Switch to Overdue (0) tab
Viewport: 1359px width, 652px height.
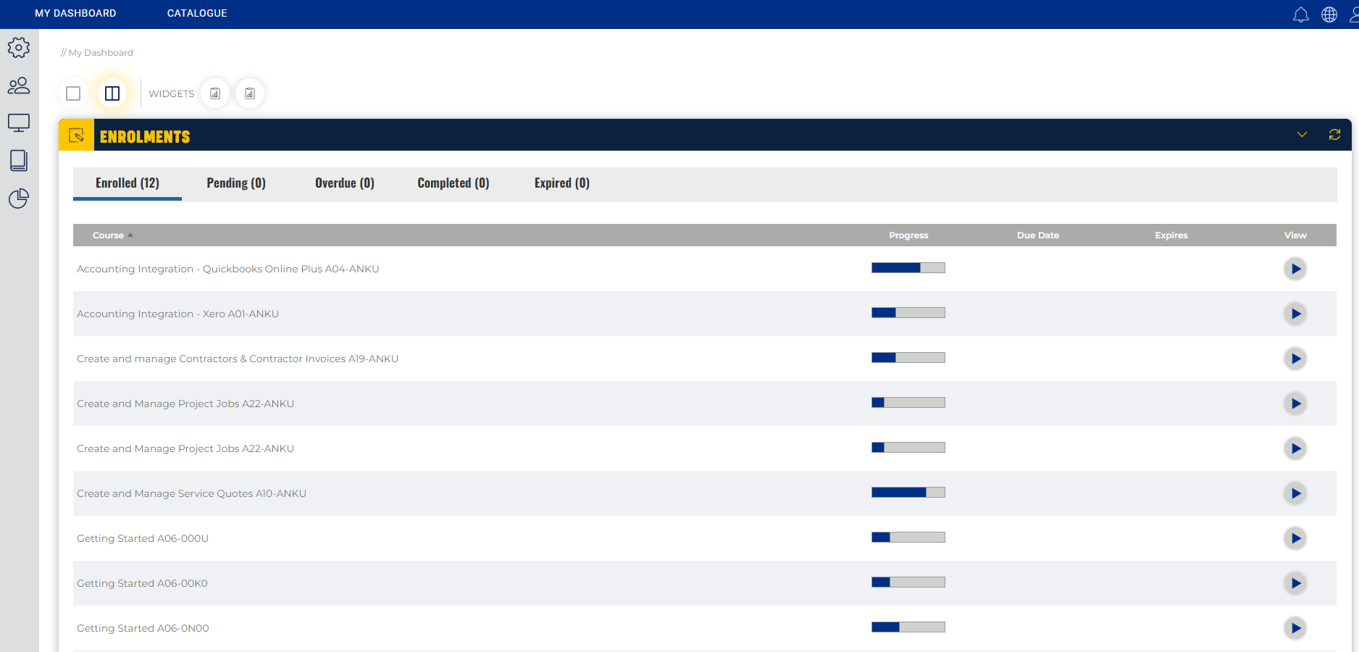(x=345, y=183)
